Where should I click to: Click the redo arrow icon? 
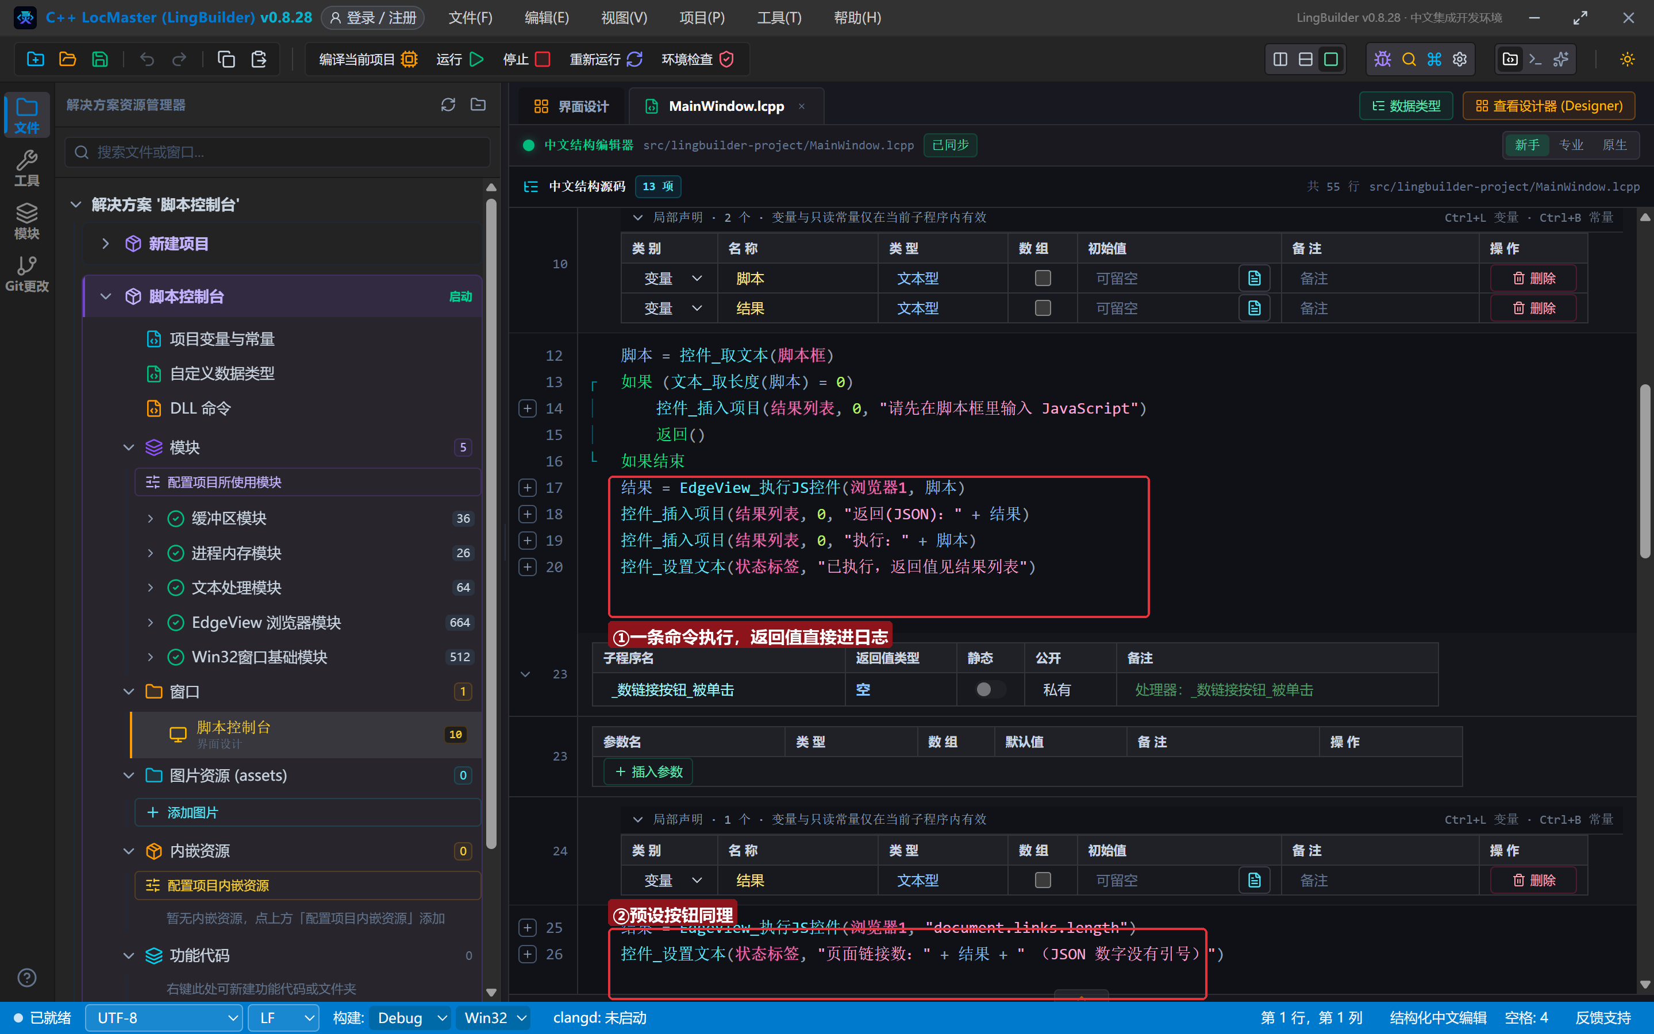[179, 60]
